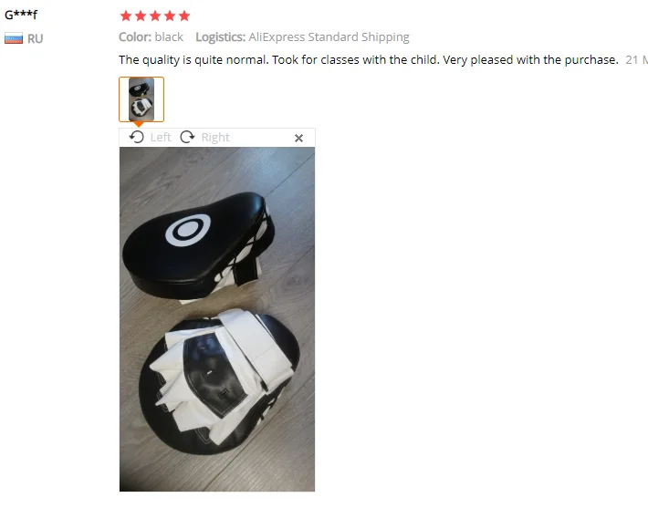Click the fifth rating star
The image size is (648, 508).
(184, 16)
